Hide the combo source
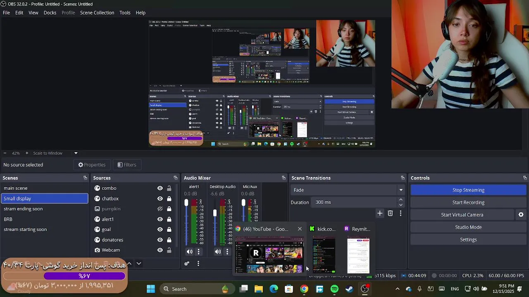Screen dimensions: 529x297 point(160,188)
